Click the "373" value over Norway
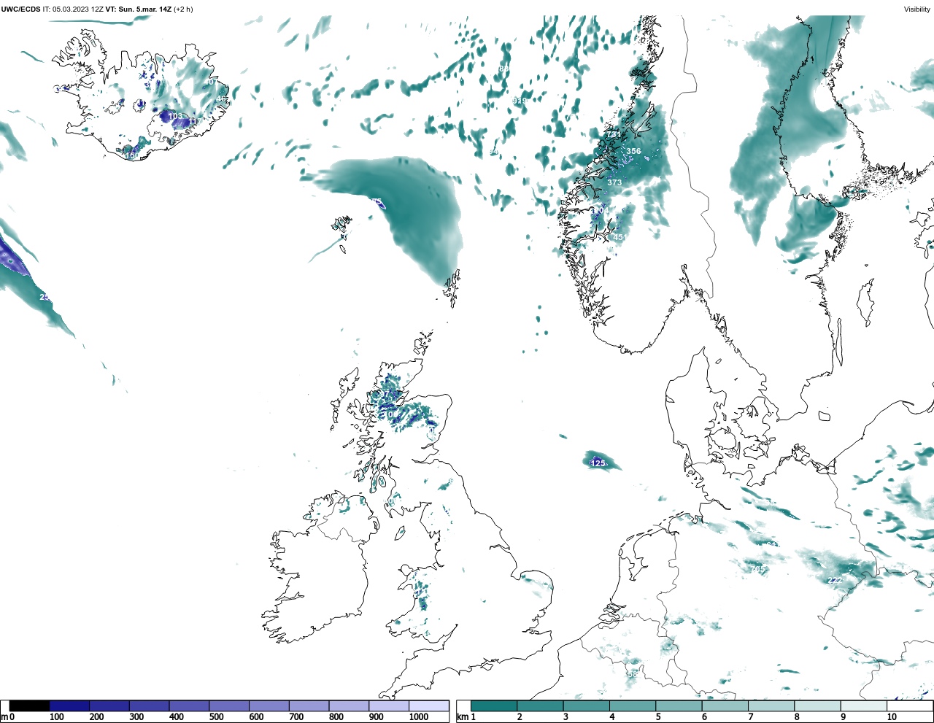This screenshot has height=723, width=934. pos(614,182)
